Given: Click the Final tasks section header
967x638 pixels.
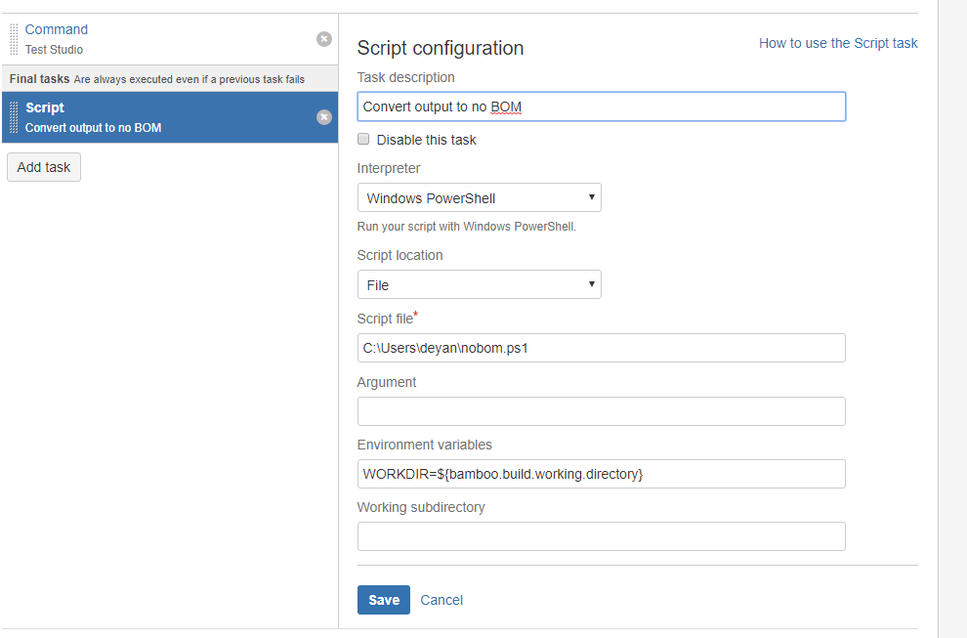Looking at the screenshot, I should tap(170, 79).
